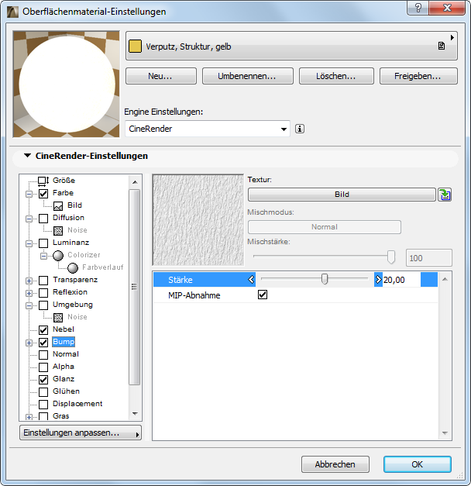Select the Bump channel label

pyautogui.click(x=64, y=342)
